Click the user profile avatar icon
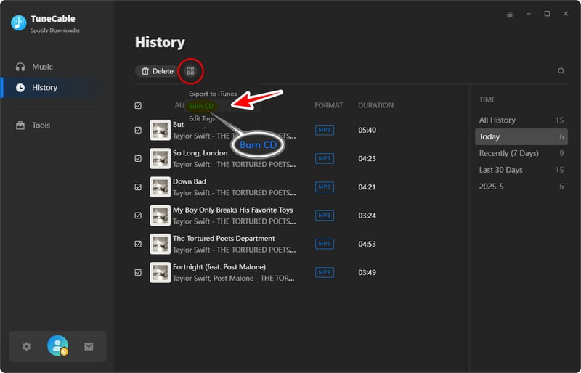581x373 pixels. click(57, 346)
